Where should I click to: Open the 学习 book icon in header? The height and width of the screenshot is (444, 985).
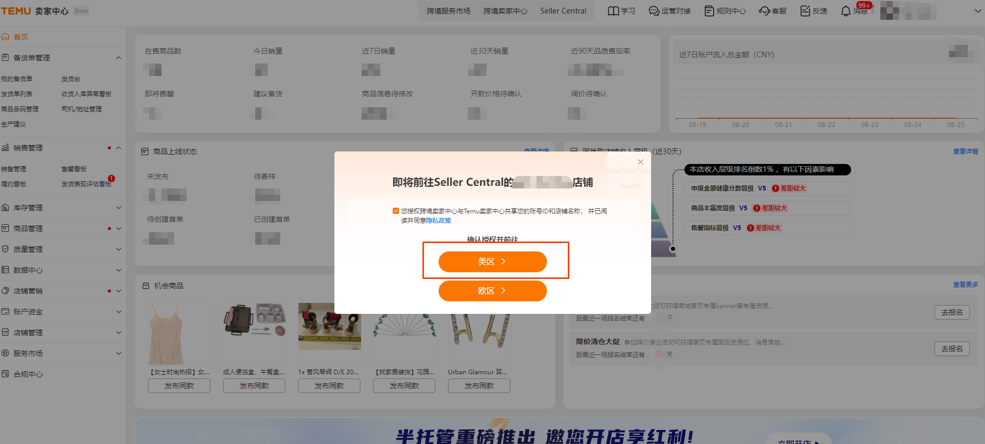[x=614, y=11]
